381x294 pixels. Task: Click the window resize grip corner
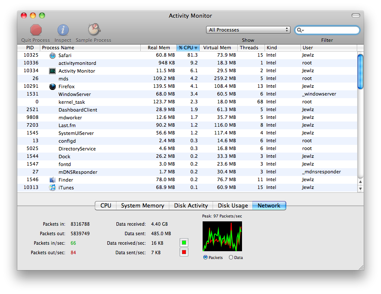point(361,268)
